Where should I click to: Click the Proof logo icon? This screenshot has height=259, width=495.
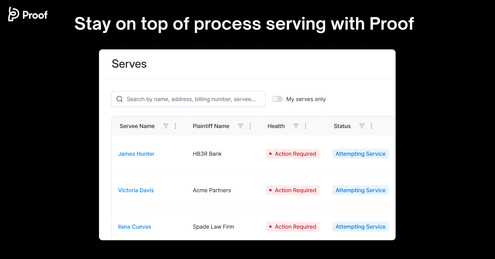tap(14, 14)
